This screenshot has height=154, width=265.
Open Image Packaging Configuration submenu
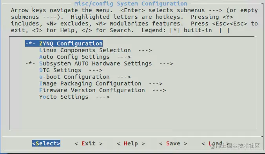(x=101, y=83)
